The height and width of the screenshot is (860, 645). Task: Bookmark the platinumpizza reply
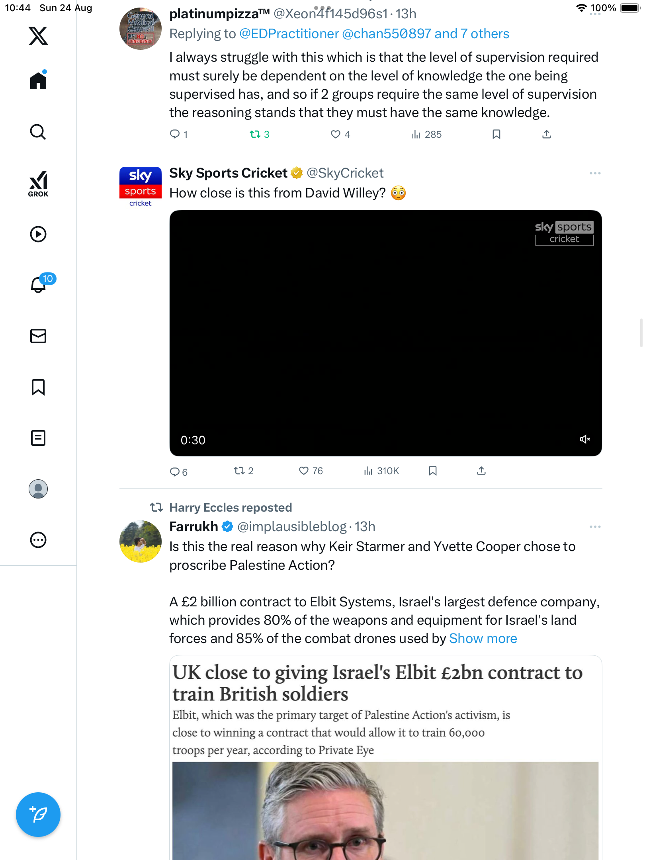click(496, 134)
